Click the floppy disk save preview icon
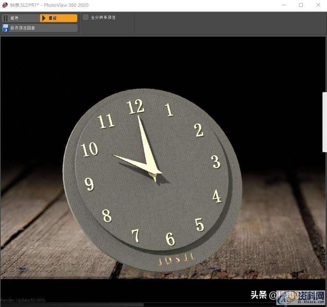The image size is (327, 307). click(6, 28)
